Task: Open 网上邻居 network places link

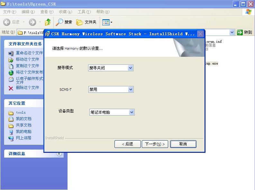Action: [23, 138]
